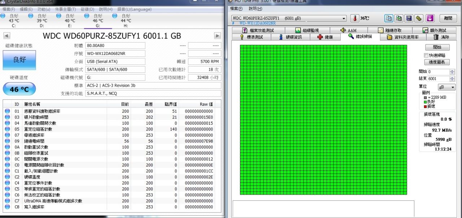Open 檔案(F) menu in CrystalDiskInfo
The height and width of the screenshot is (218, 462).
[9, 9]
